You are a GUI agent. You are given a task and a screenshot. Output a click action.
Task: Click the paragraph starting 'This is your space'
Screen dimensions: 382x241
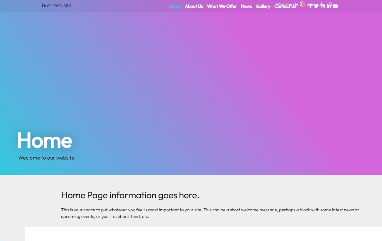point(210,213)
